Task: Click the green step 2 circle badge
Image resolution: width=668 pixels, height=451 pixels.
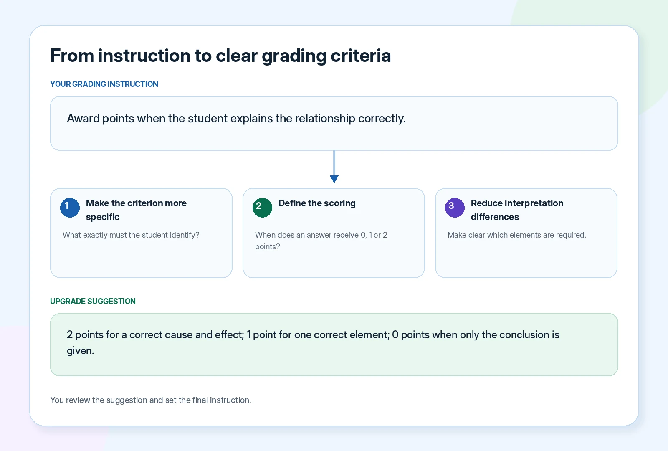Action: pos(262,208)
